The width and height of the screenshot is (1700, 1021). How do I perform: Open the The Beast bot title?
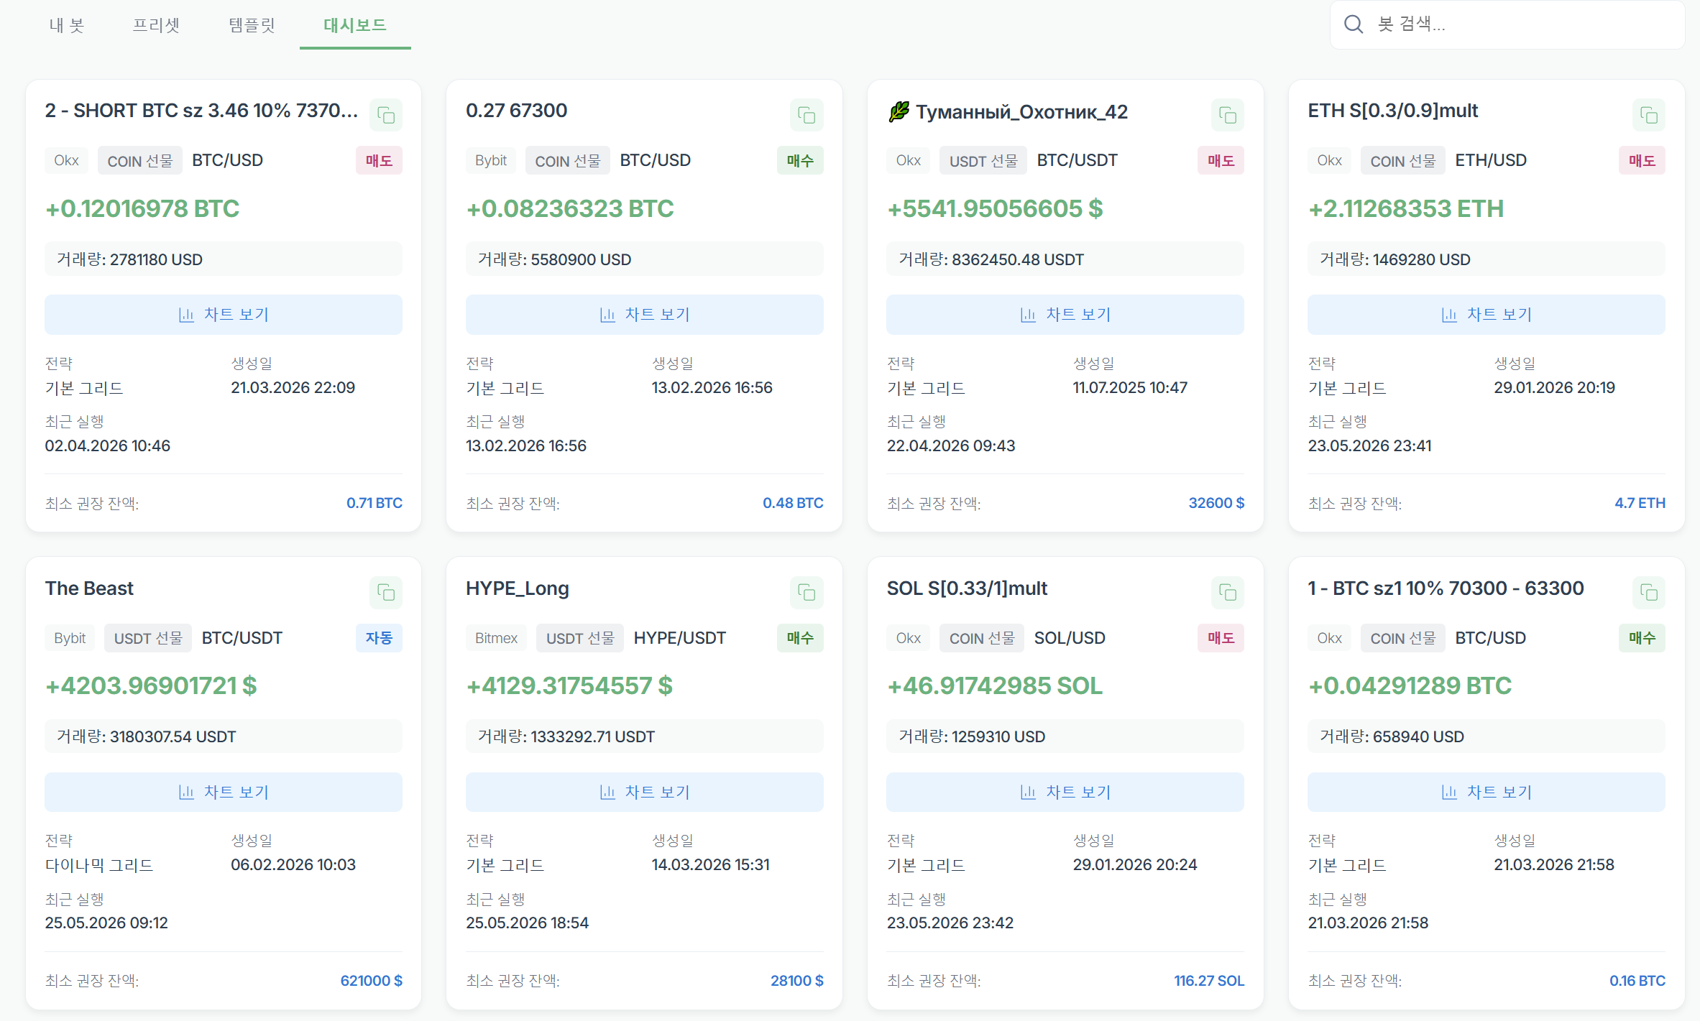tap(89, 588)
